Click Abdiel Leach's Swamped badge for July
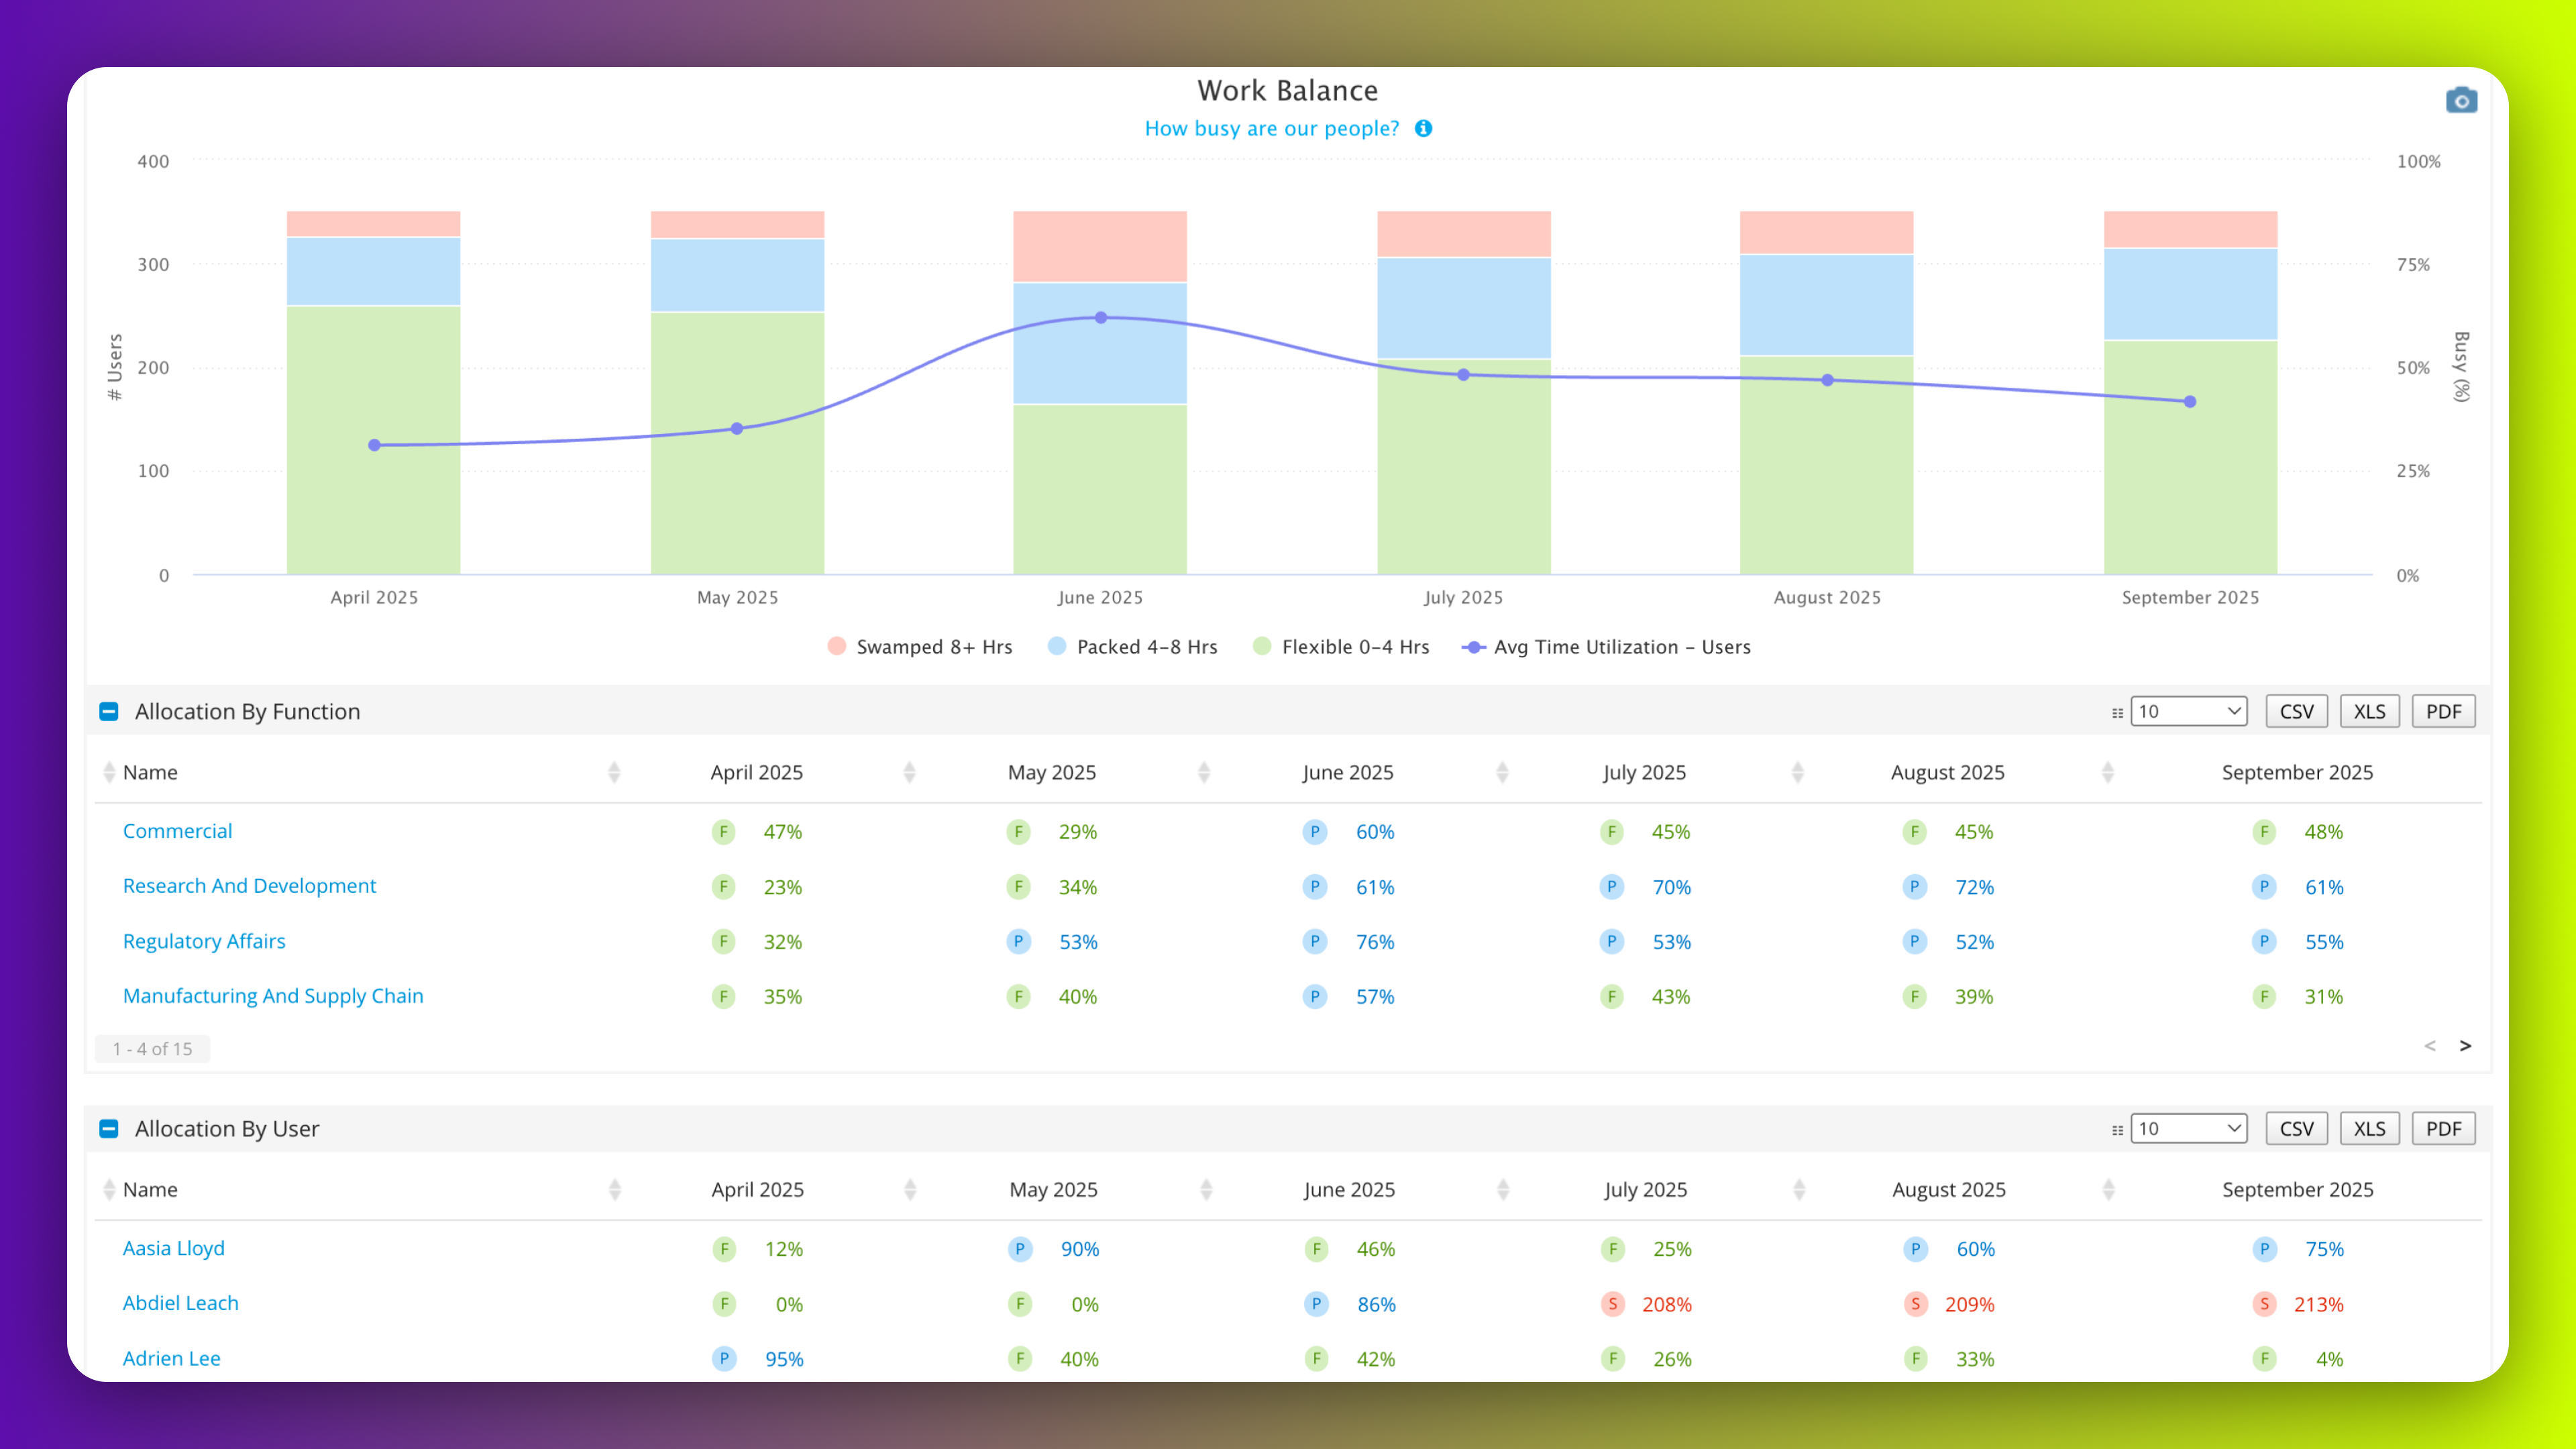2576x1449 pixels. (1612, 1304)
